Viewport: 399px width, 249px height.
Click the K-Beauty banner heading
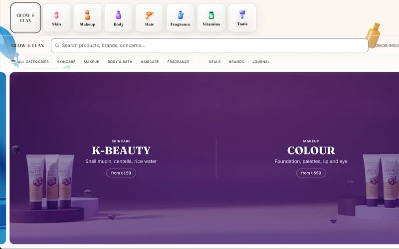[121, 150]
